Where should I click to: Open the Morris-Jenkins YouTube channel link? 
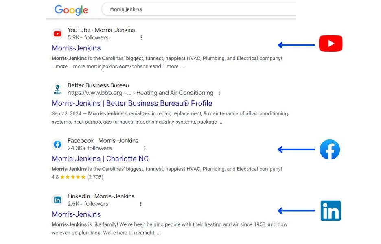pos(76,48)
